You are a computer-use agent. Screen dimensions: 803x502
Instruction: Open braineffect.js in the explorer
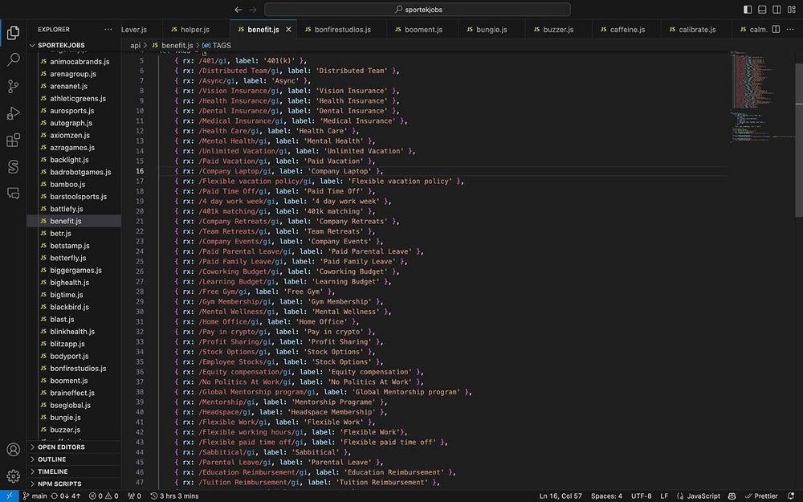(x=72, y=393)
